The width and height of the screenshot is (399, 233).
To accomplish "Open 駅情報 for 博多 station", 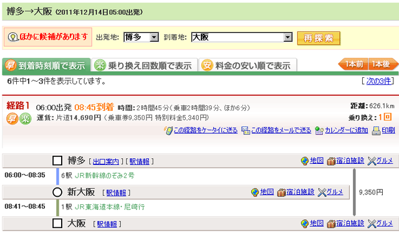I will (140, 161).
